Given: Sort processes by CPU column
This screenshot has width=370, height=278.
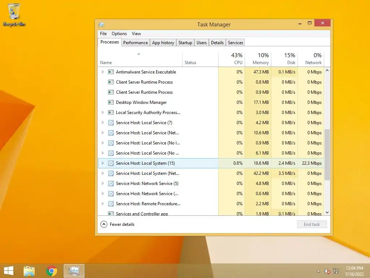Looking at the screenshot, I should [x=232, y=59].
